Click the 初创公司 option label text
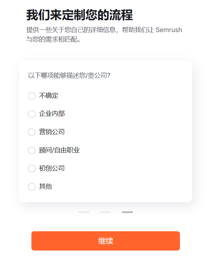The height and width of the screenshot is (263, 209). 52,168
